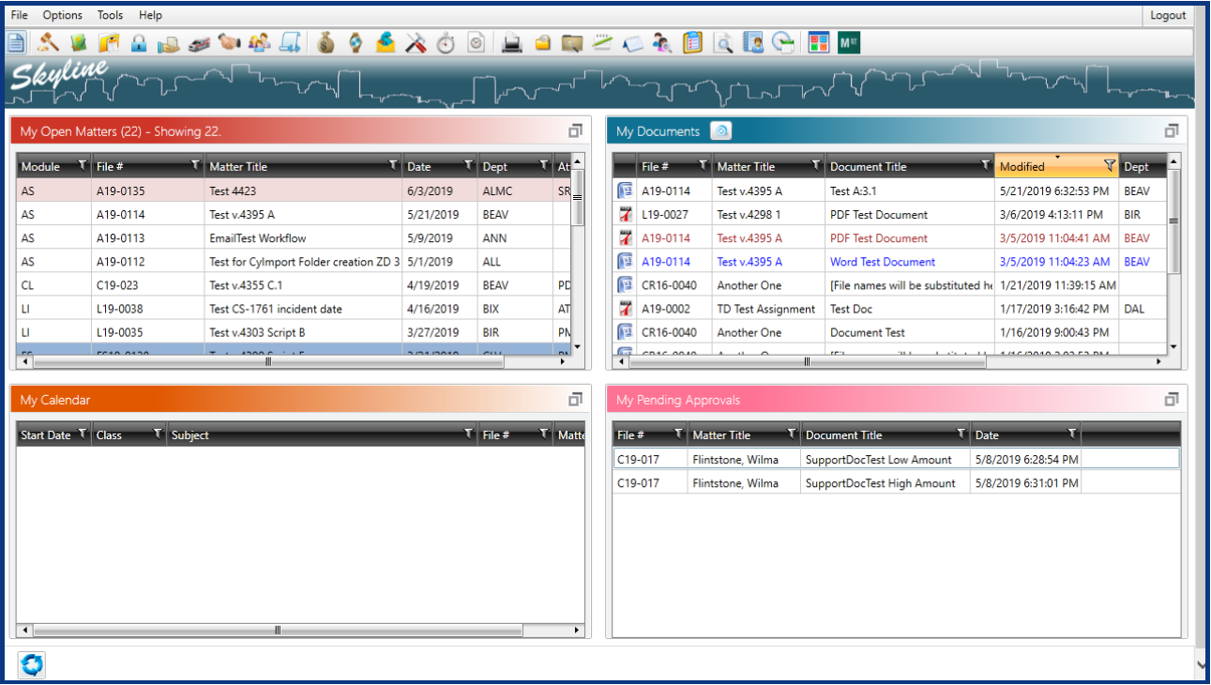Open filter on Subject column in My Calendar
1211x685 pixels.
tap(468, 434)
